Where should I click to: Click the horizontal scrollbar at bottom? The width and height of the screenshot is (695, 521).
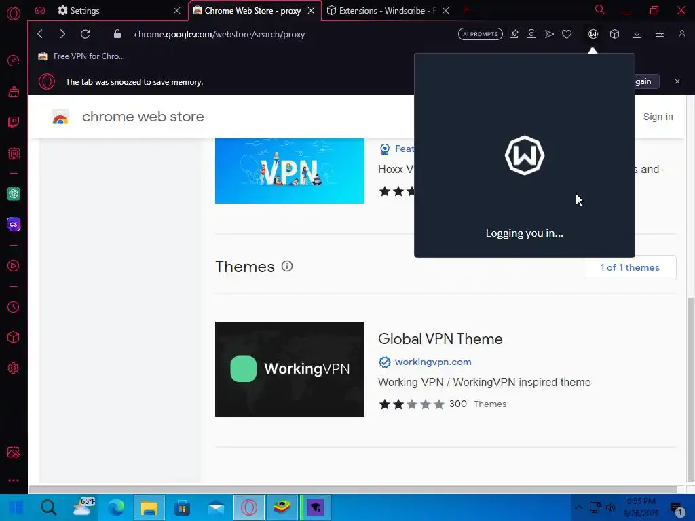[353, 490]
